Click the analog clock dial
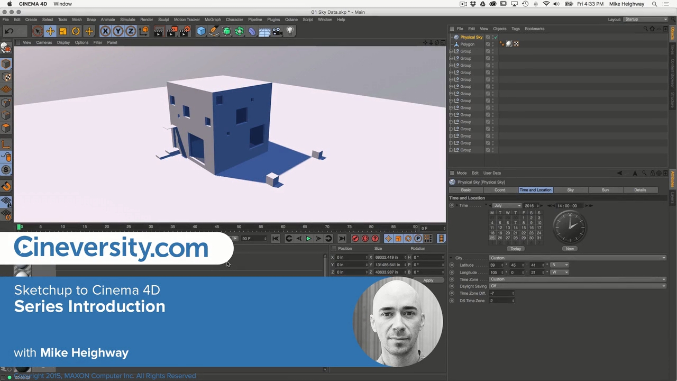The width and height of the screenshot is (677, 381). pyautogui.click(x=570, y=228)
